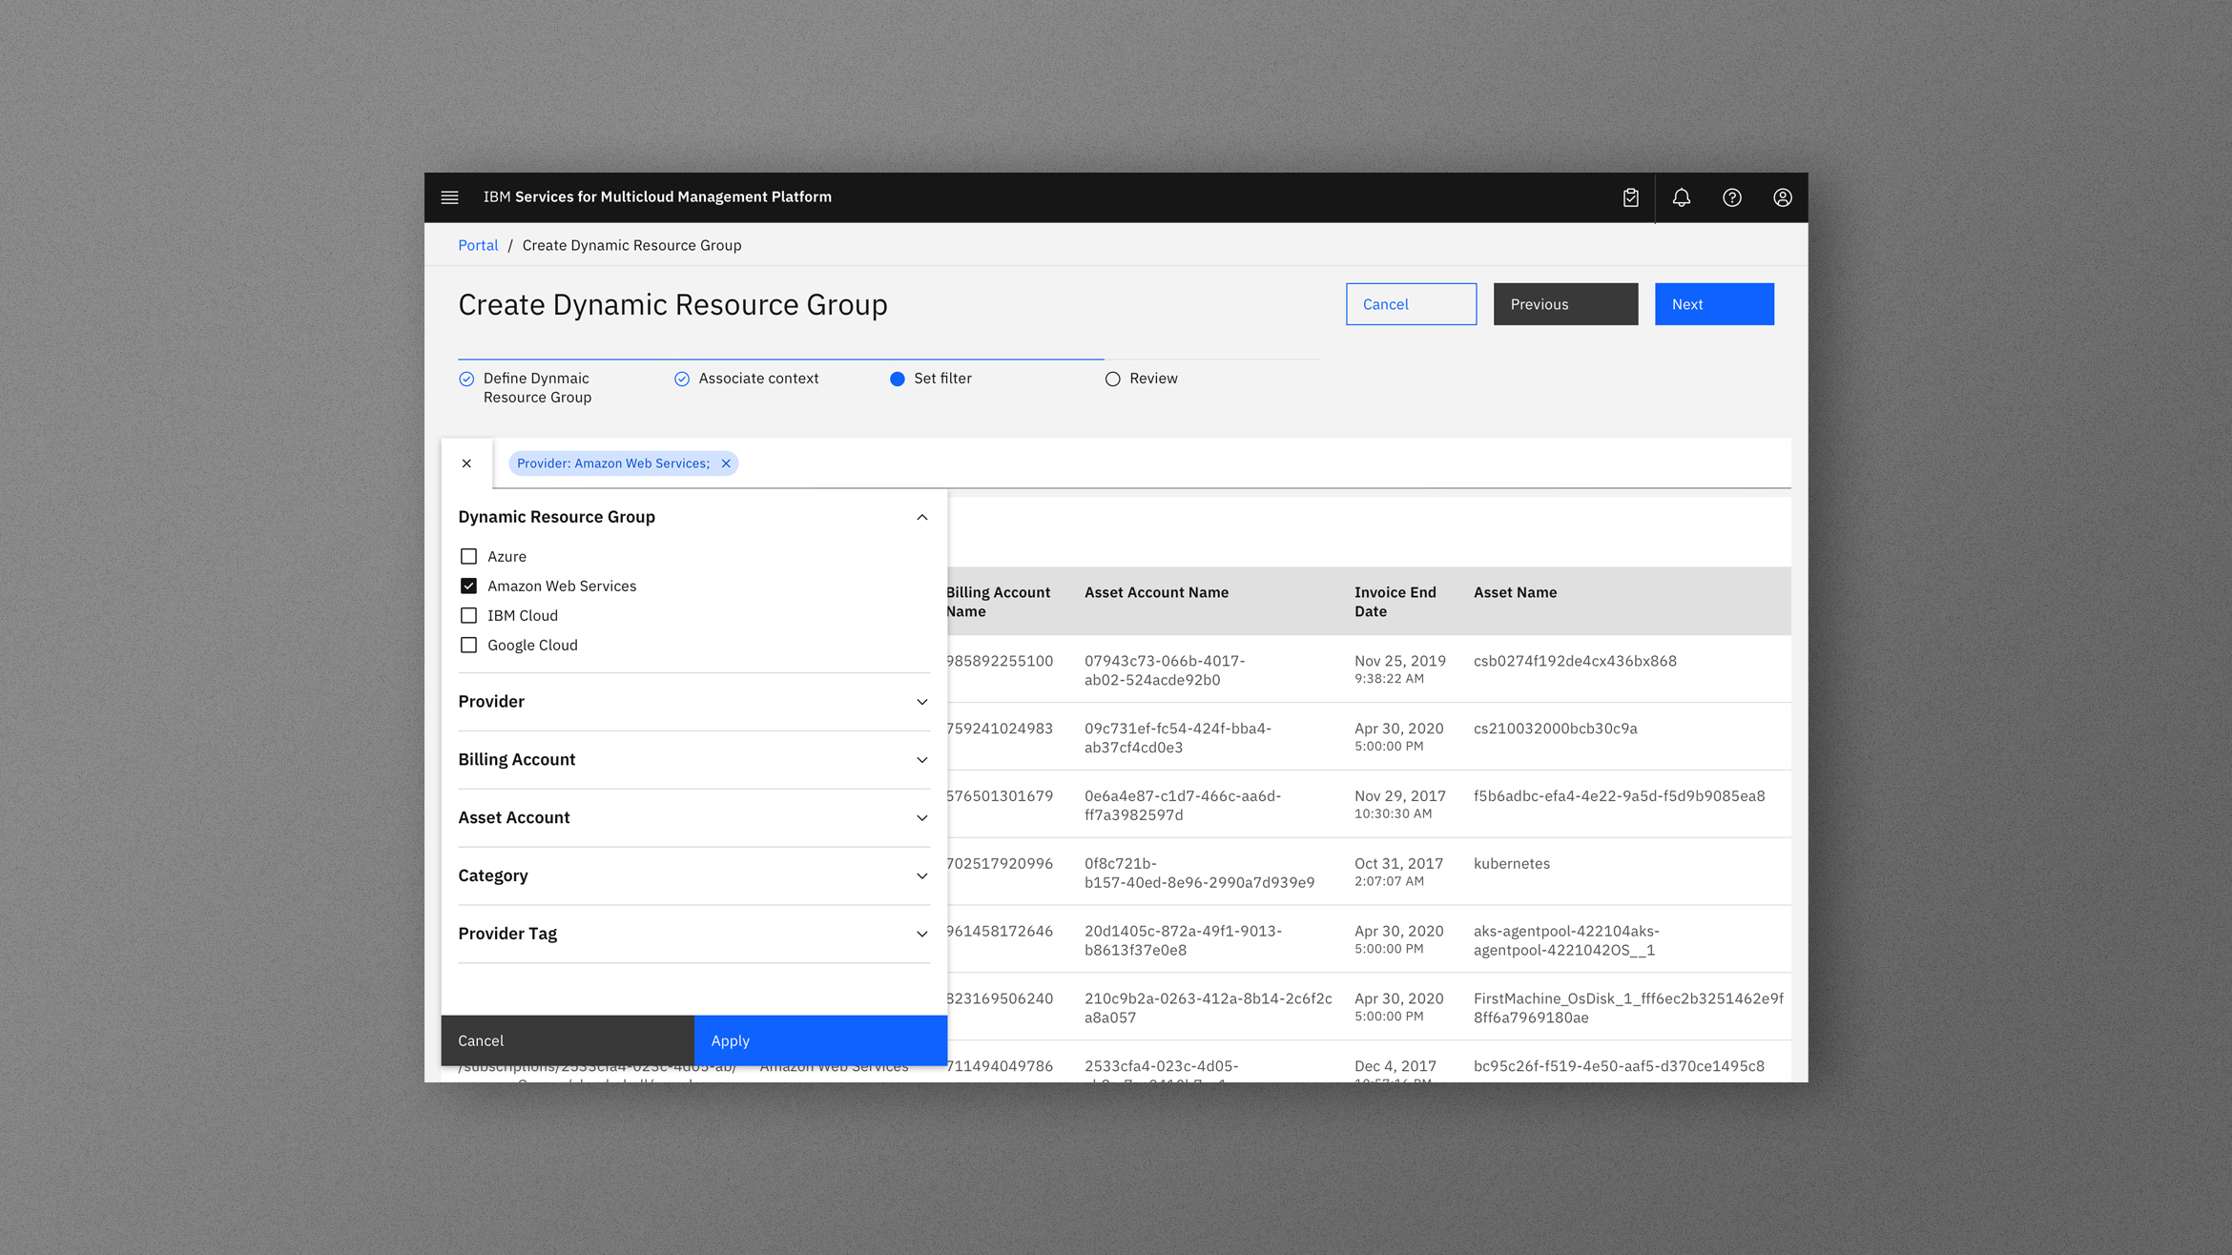Click the IBM Services platform title
2232x1255 pixels.
(657, 197)
